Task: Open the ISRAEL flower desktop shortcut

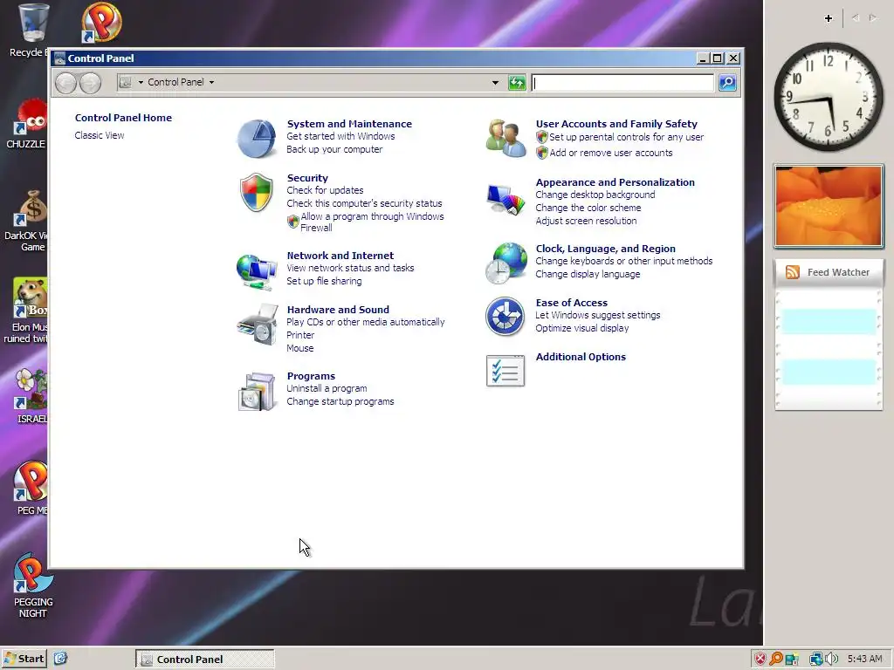Action: (31, 396)
